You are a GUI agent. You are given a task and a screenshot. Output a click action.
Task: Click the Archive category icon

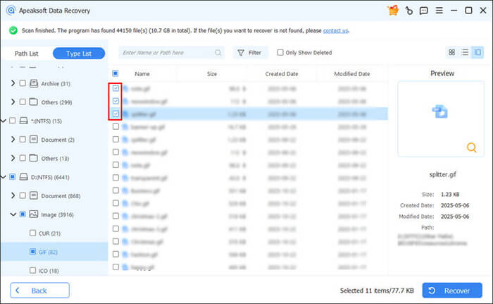34,83
